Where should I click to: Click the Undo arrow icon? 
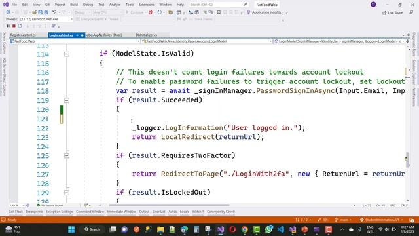54,12
